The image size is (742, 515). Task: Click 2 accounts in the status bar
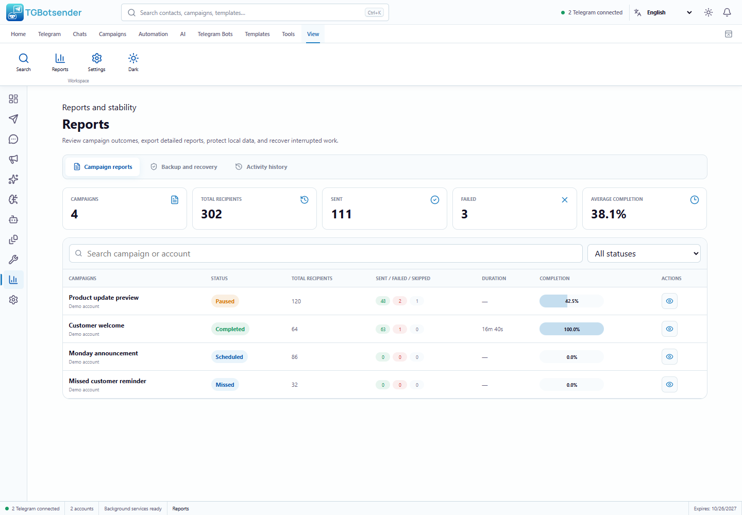tap(82, 509)
